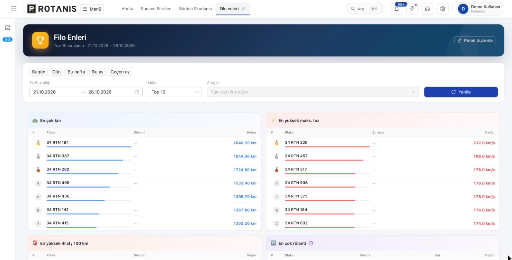Open the settings gear icon
The width and height of the screenshot is (512, 260).
click(x=443, y=9)
